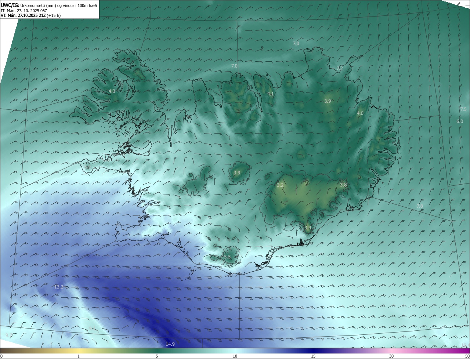This screenshot has width=470, height=359.
Task: Click the 4.1 value label
Action: tap(271, 94)
